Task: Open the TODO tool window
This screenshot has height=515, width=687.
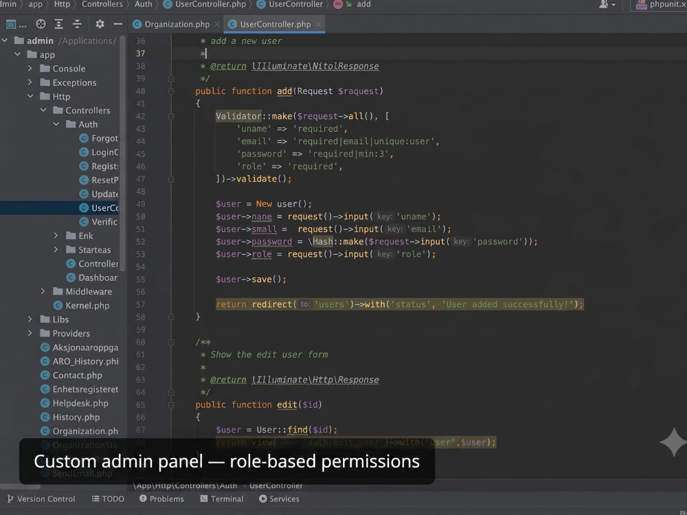Action: pyautogui.click(x=108, y=499)
